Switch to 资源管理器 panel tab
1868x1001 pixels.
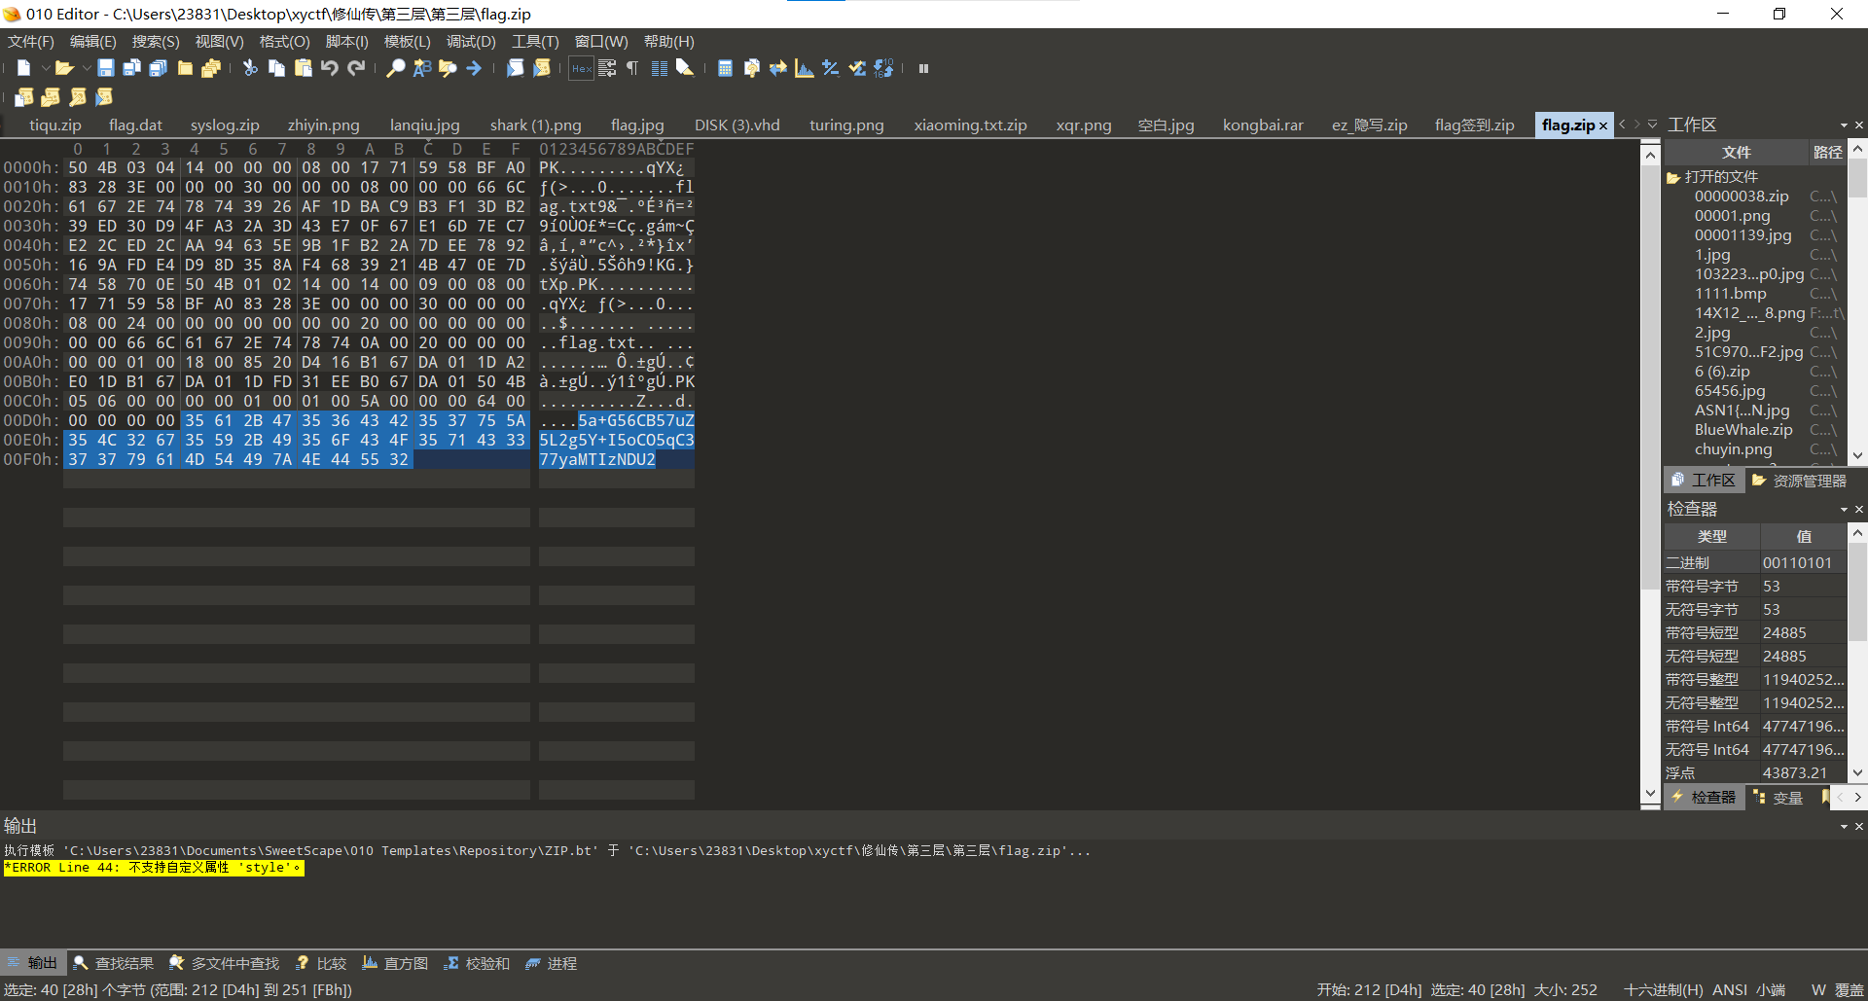(x=1799, y=481)
